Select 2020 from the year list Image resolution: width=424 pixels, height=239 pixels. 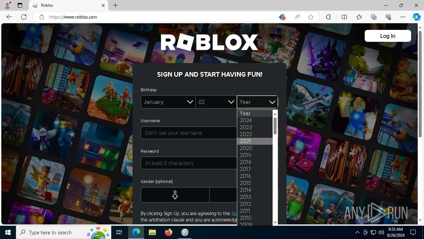(255, 148)
